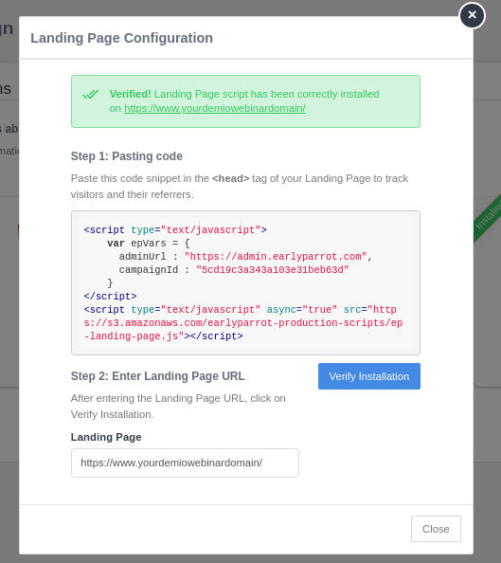The image size is (501, 563).
Task: Click the Landing Page field label
Action: tap(106, 437)
